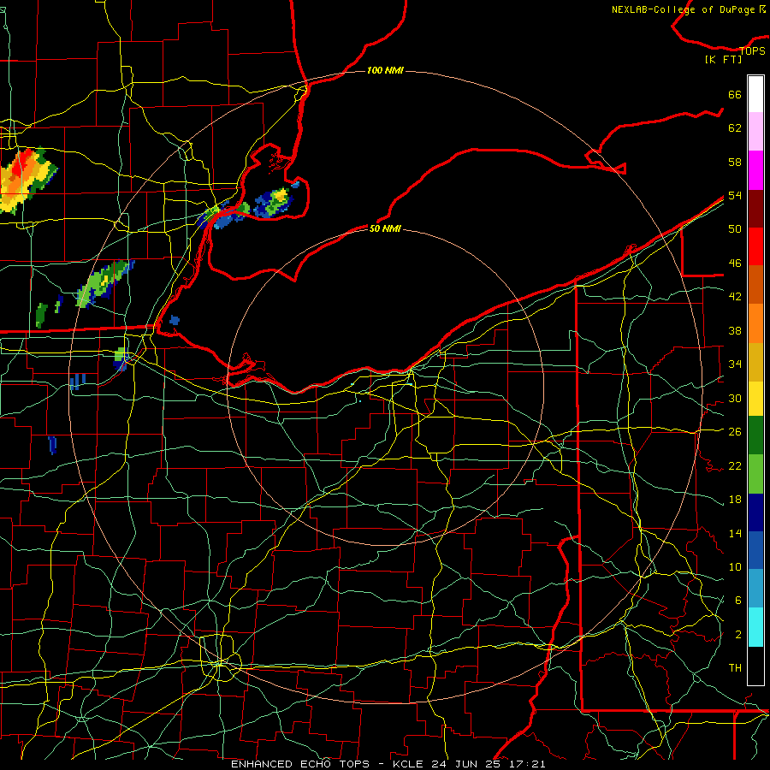Click the bright red legend swatch
Image resolution: width=770 pixels, height=770 pixels.
(755, 246)
